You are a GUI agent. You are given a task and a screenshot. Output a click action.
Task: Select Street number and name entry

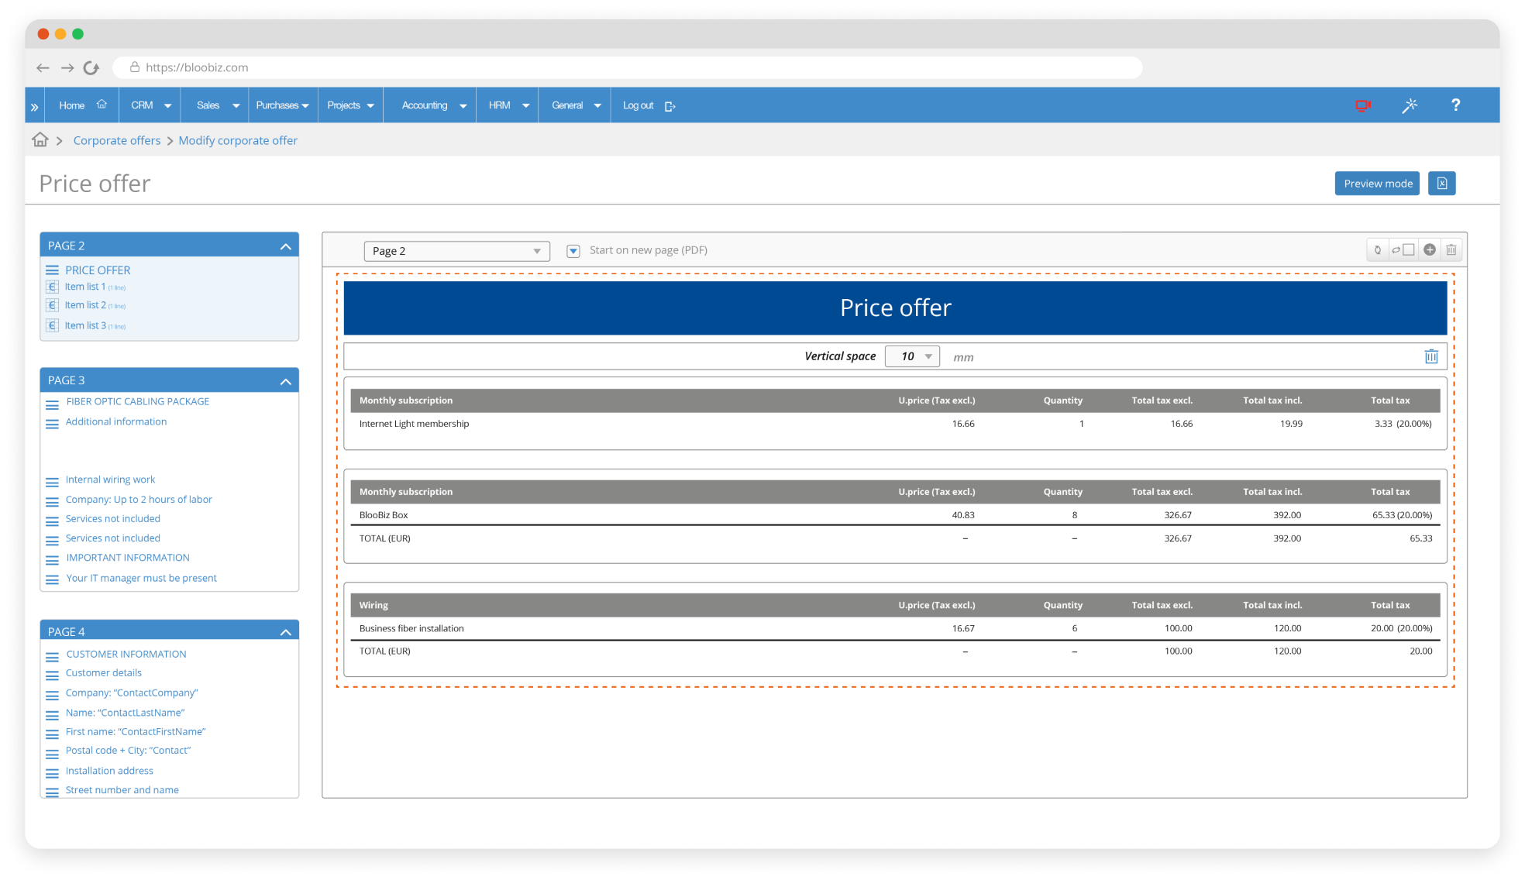pyautogui.click(x=122, y=790)
